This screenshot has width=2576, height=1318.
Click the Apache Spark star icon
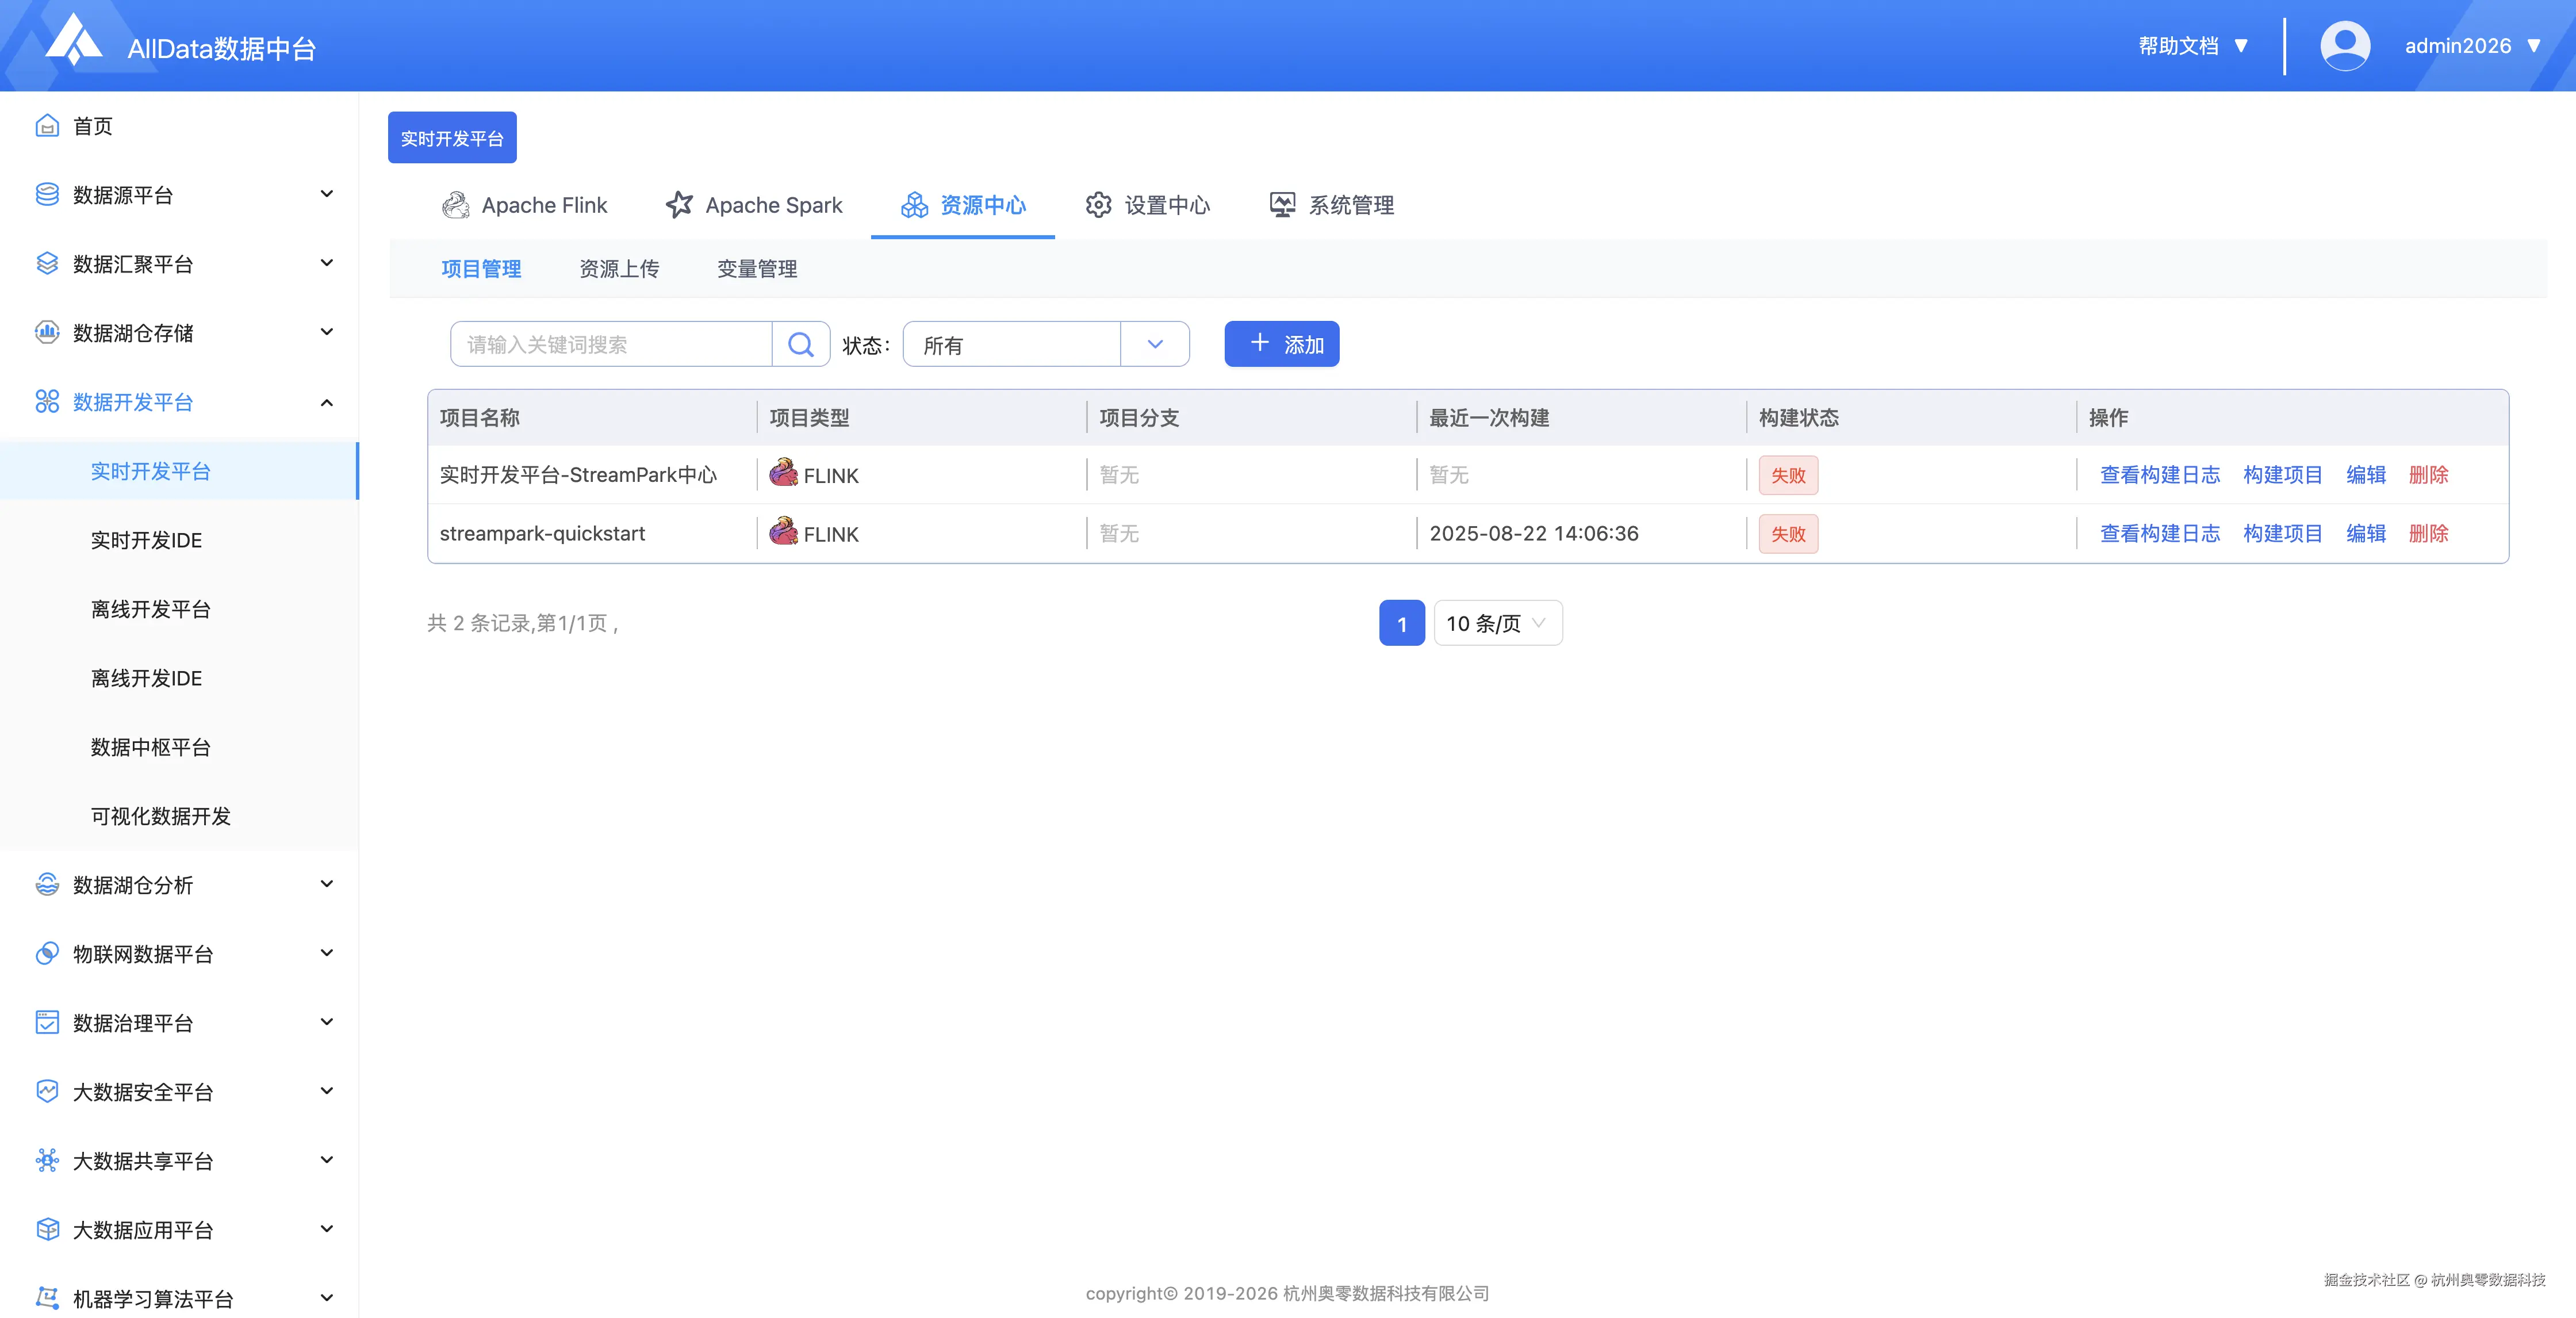click(x=679, y=205)
